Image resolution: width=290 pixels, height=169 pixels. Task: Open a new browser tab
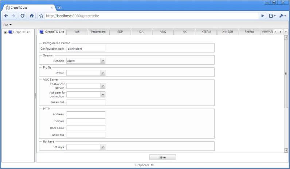(60, 7)
